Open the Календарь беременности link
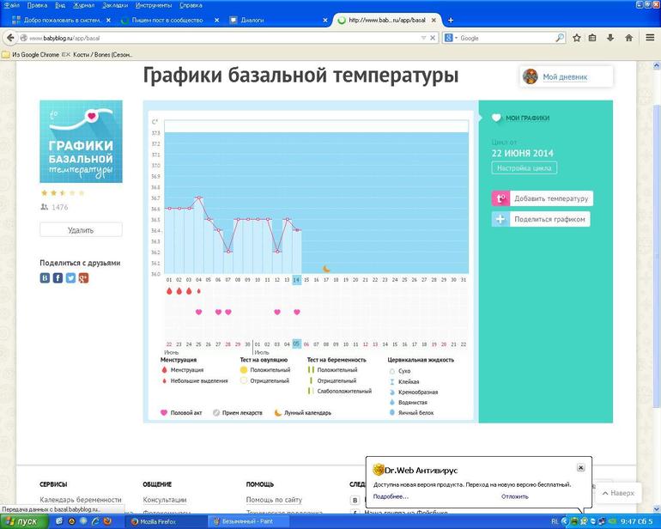The image size is (661, 529). tap(81, 500)
